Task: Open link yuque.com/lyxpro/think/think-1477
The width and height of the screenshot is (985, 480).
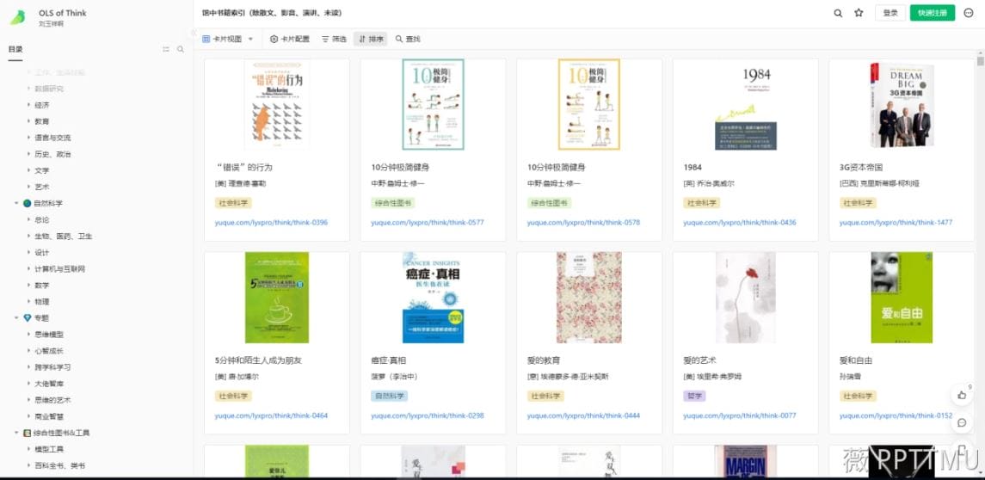Action: pos(896,223)
